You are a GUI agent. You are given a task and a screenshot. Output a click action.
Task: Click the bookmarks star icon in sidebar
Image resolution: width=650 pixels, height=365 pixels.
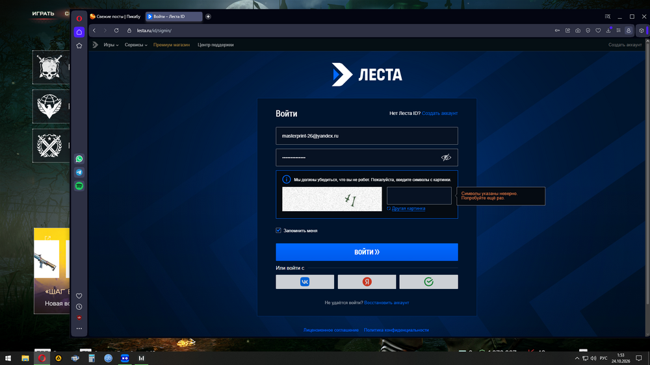click(79, 46)
